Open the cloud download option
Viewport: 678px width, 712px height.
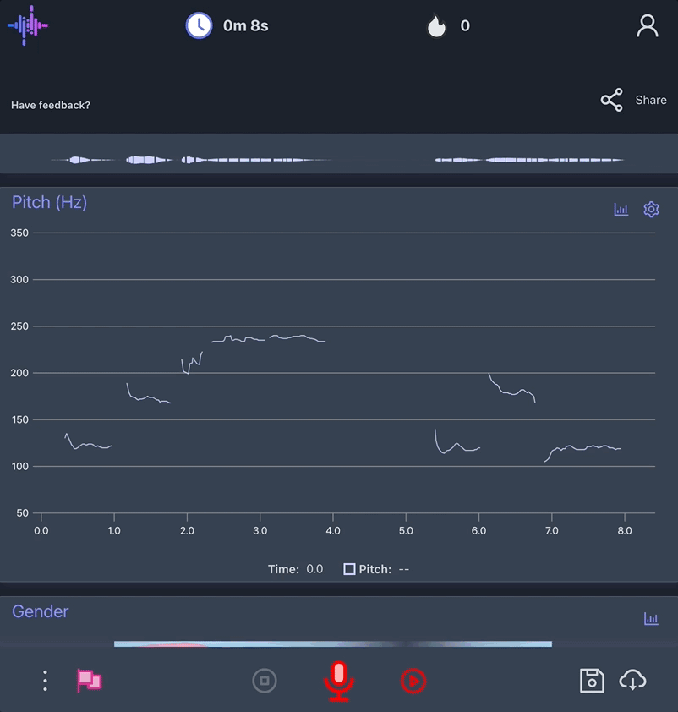634,681
